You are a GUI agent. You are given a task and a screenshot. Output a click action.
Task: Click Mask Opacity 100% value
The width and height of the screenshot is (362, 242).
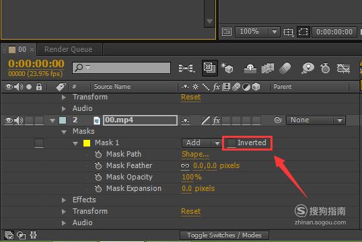[192, 177]
